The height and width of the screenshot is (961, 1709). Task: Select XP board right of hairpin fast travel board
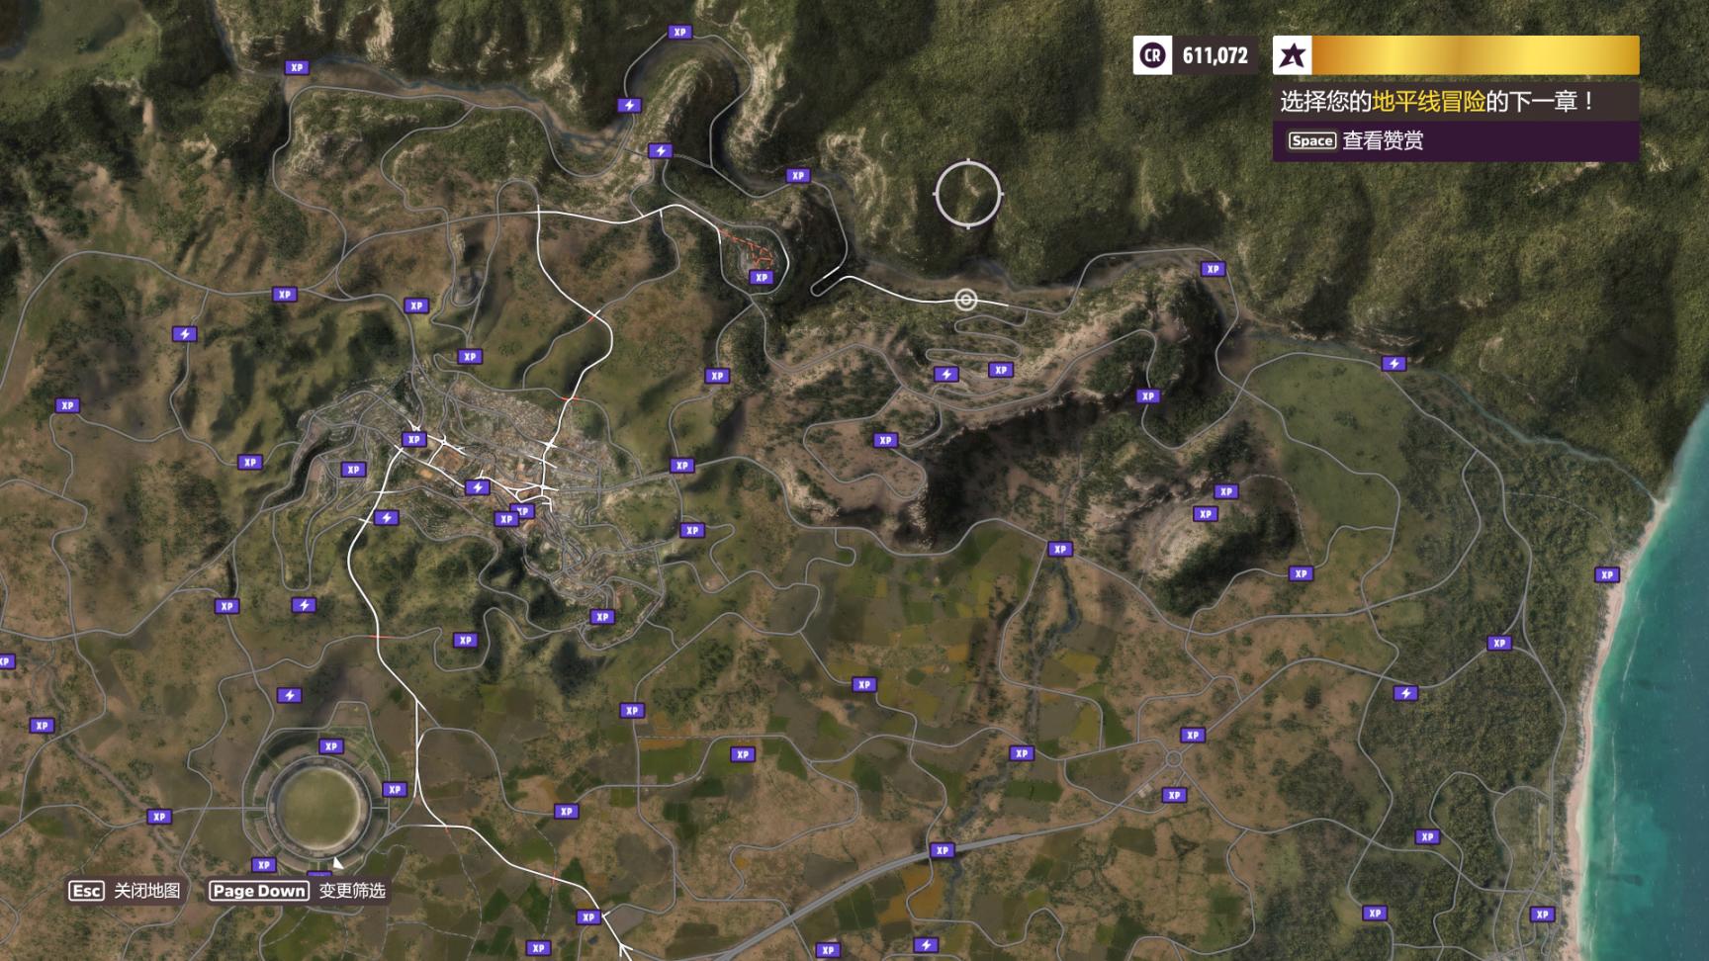(1001, 370)
